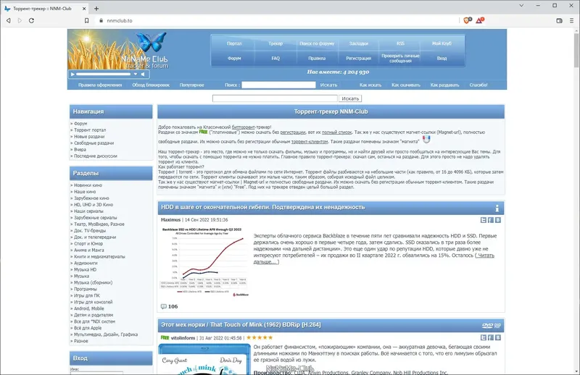Click the Обход блокировок link
This screenshot has width=580, height=375.
point(151,85)
